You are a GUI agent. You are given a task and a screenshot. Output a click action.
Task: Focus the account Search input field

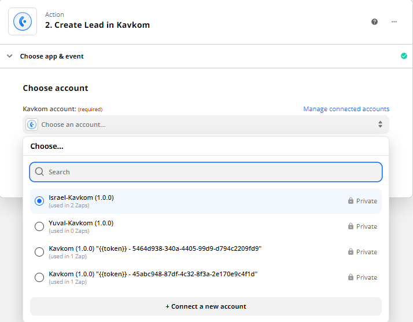coord(211,172)
